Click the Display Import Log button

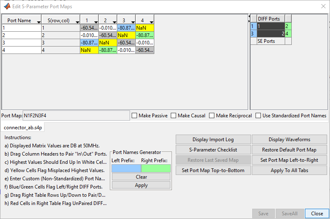point(213,140)
